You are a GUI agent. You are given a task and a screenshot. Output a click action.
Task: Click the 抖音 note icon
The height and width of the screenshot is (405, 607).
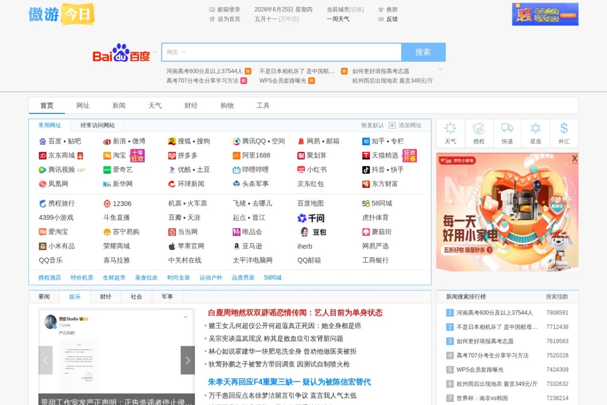point(366,170)
